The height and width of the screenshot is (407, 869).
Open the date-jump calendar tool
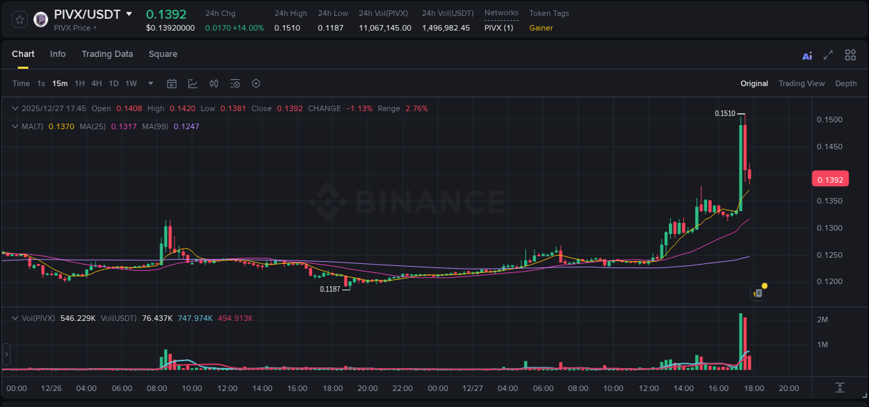point(172,83)
